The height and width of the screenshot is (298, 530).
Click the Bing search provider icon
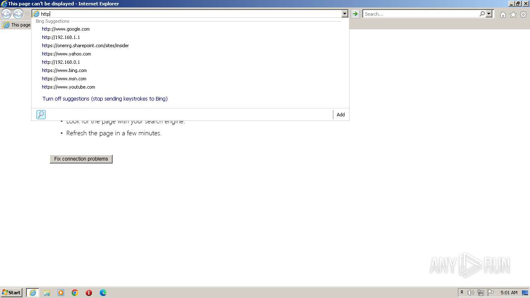click(x=41, y=115)
